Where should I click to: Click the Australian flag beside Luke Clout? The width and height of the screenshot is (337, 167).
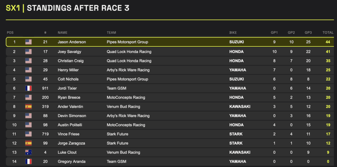click(x=28, y=152)
